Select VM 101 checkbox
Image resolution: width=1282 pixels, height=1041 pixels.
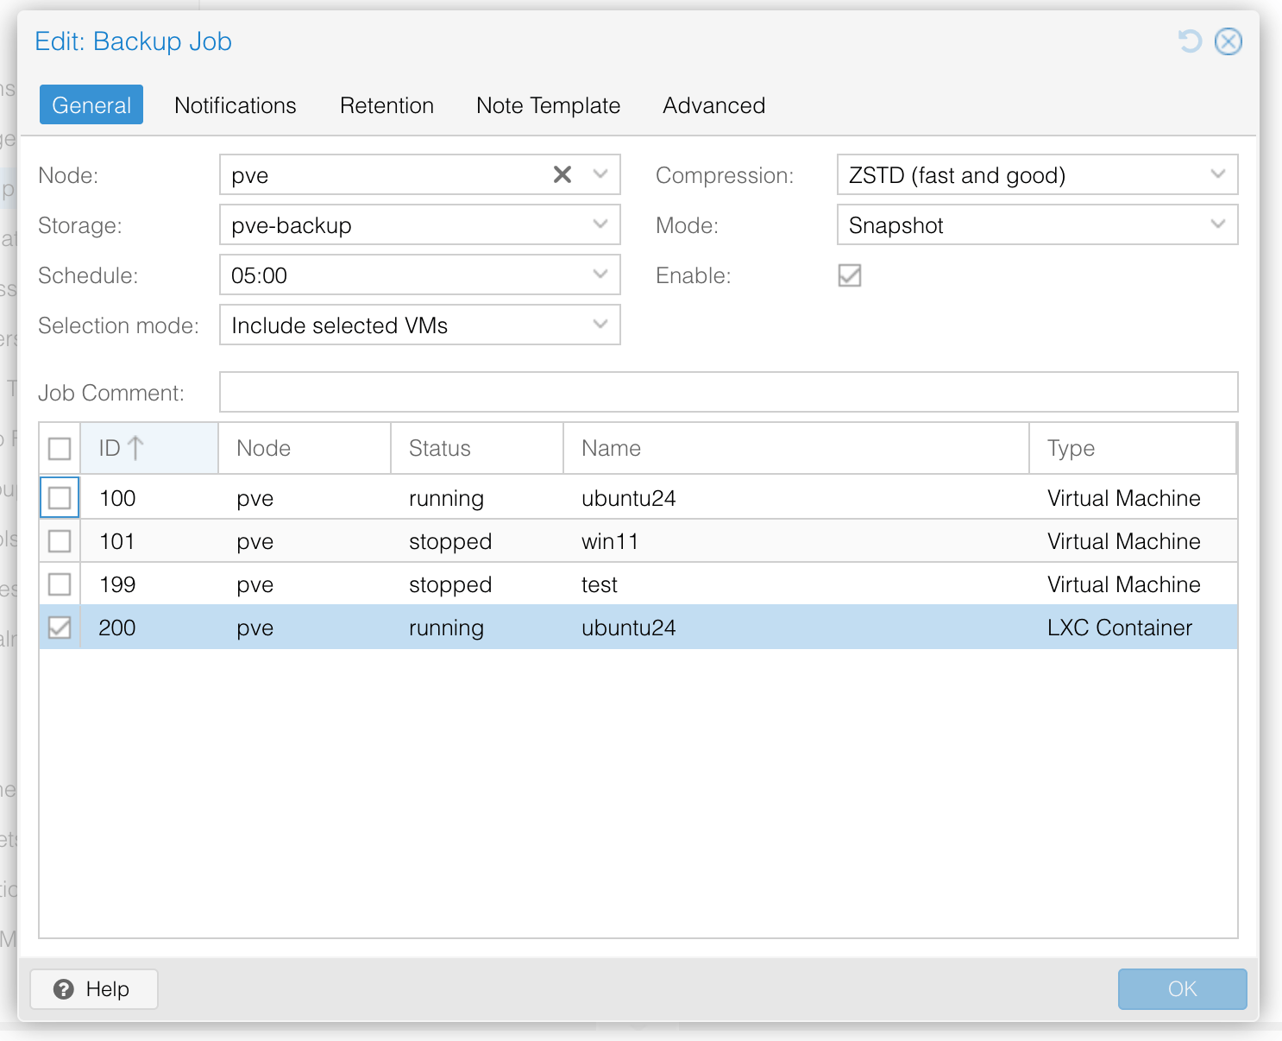60,541
